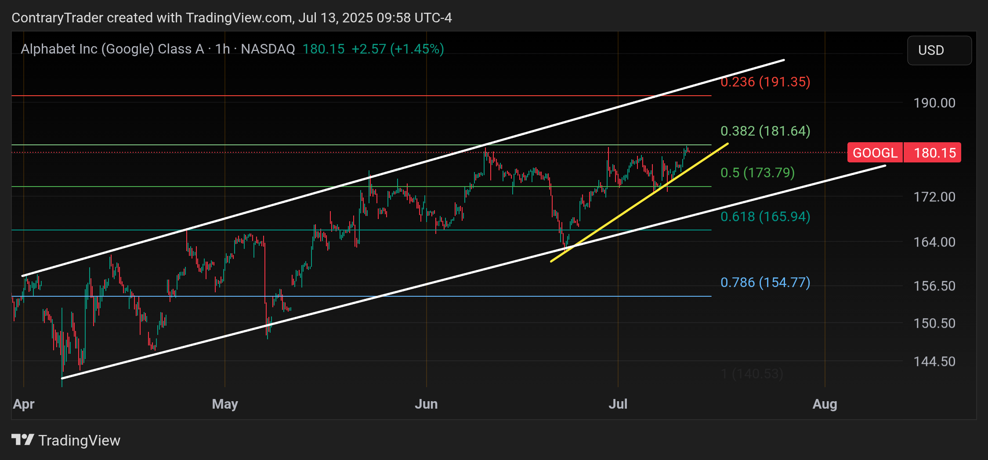Click the 144.50 price axis label
988x460 pixels.
(934, 362)
